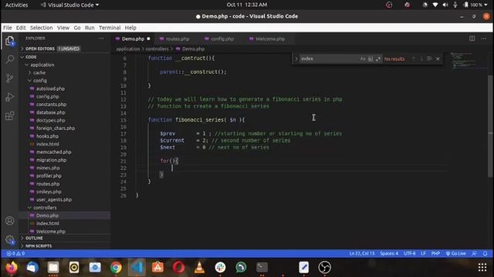
Task: Open VLC media player from dock
Action: 199,268
